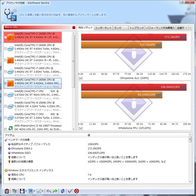Click the 値 column header
196x196 pixels.
tap(138, 135)
